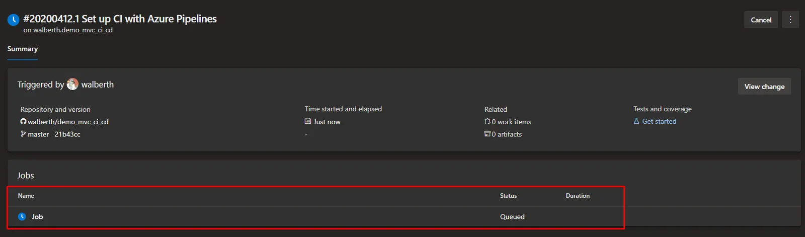805x237 pixels.
Task: Open 0 work items link
Action: [x=511, y=122]
